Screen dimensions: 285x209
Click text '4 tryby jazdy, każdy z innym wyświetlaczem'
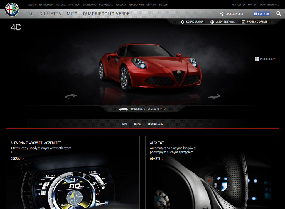41,148
